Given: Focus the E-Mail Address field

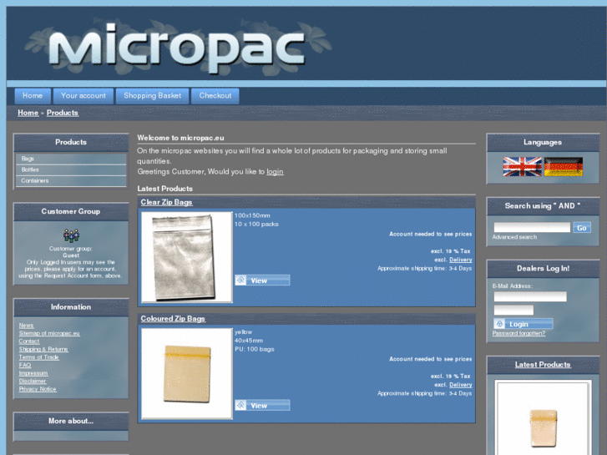Looking at the screenshot, I should coord(530,296).
